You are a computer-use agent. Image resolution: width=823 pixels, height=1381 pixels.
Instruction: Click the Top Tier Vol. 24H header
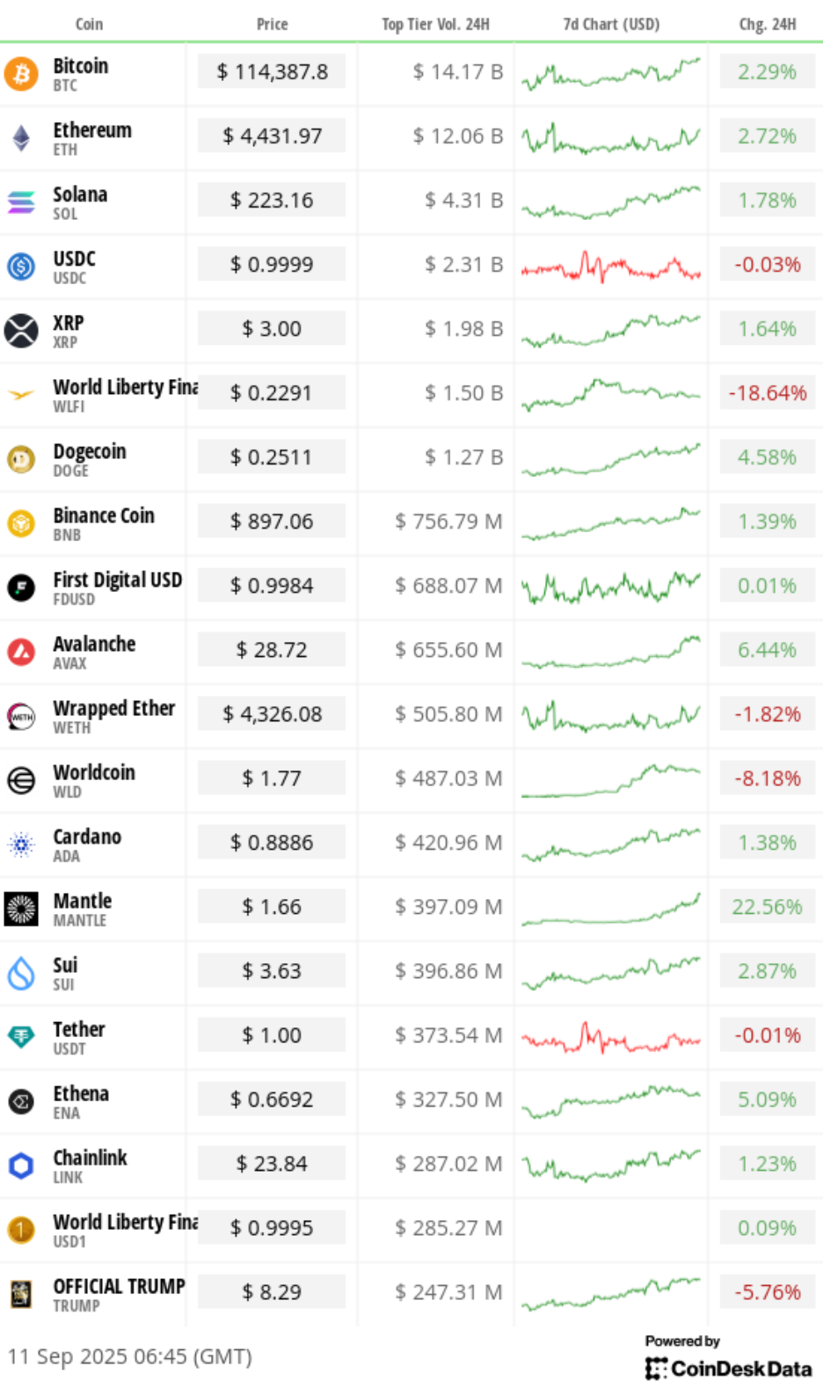(435, 24)
